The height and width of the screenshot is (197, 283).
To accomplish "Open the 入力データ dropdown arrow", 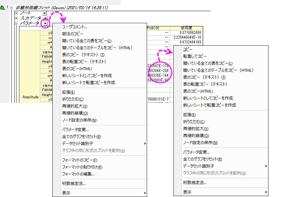I will 45,18.
